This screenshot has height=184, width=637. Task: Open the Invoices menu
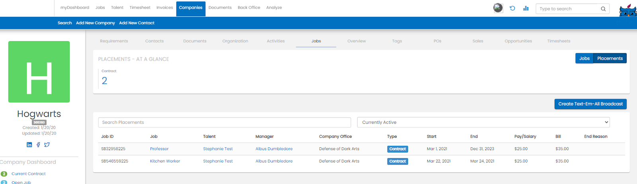click(164, 8)
